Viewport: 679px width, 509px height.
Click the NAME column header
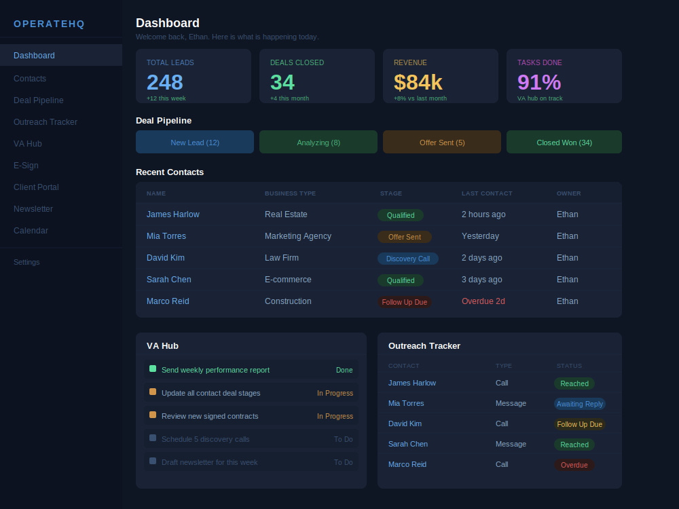[x=156, y=193]
